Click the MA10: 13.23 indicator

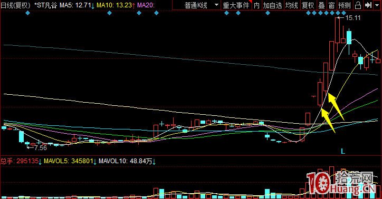(116, 5)
